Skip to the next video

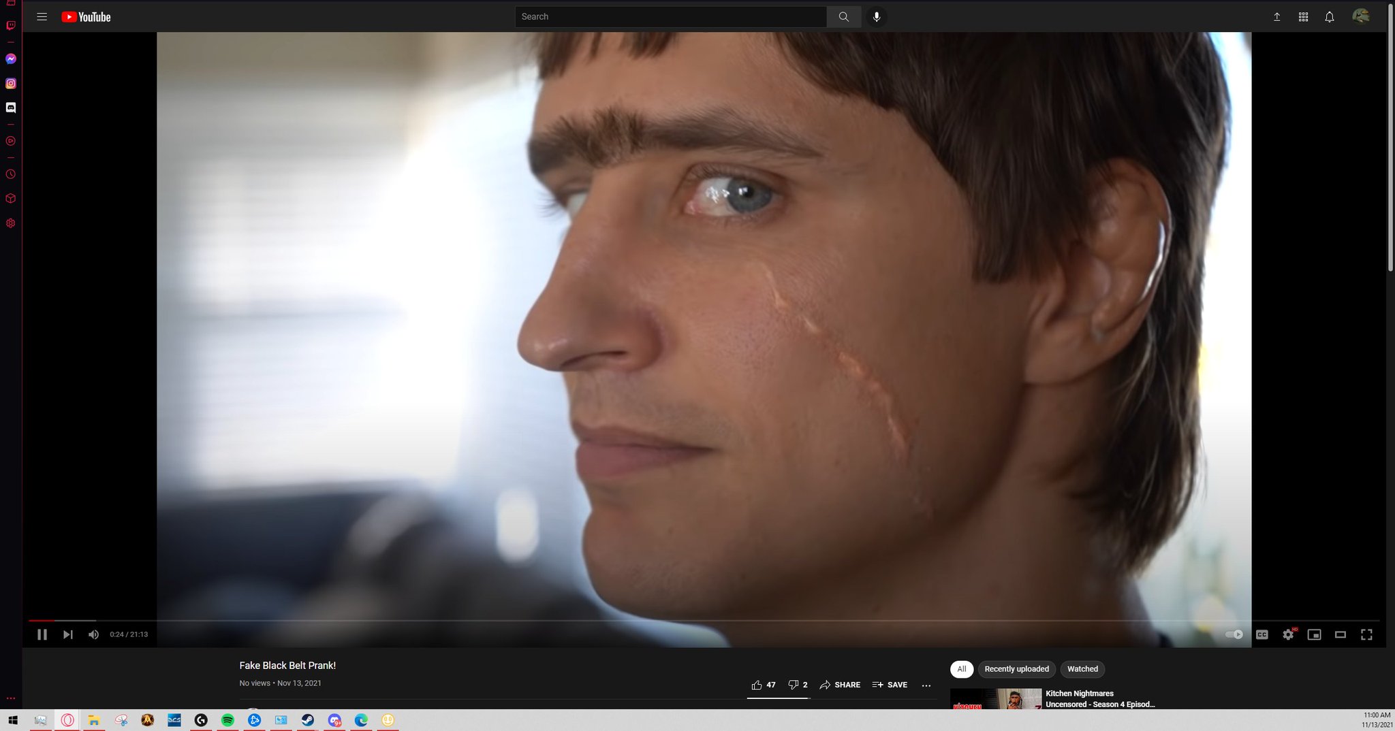[x=68, y=634]
